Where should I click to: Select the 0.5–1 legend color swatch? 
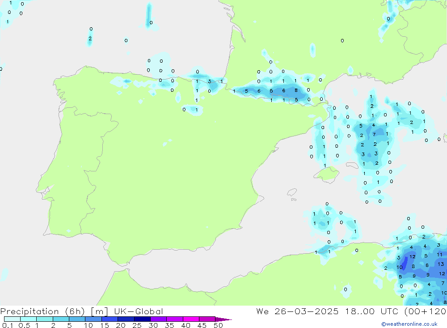point(28,319)
